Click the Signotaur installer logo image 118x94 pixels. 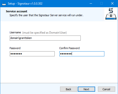pos(111,14)
